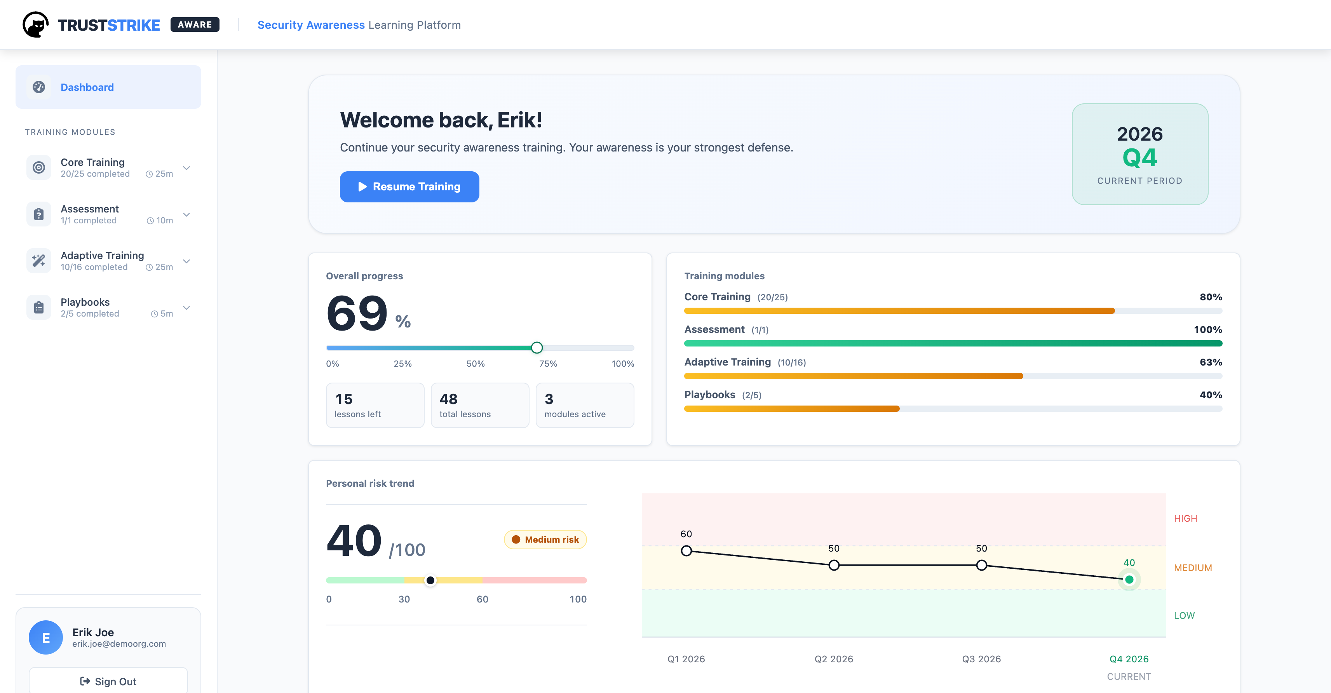Click the 2026 Q4 current period card
This screenshot has height=693, width=1331.
(x=1140, y=154)
